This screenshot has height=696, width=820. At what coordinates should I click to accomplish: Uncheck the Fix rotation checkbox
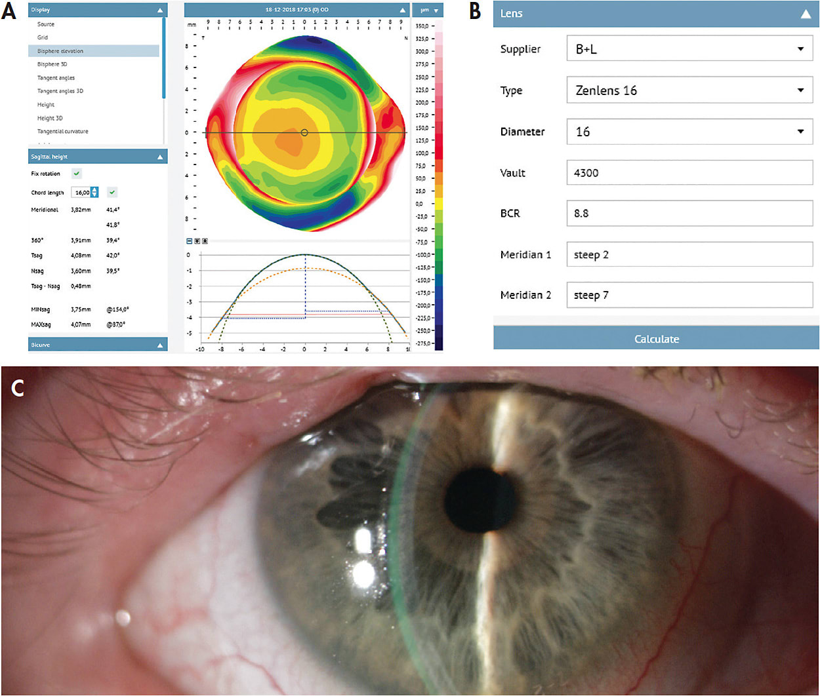(77, 173)
